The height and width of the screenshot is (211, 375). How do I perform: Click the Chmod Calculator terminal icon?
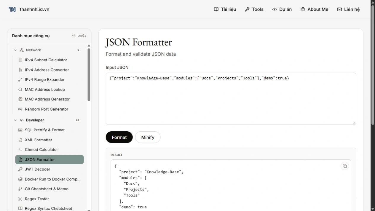coord(20,150)
